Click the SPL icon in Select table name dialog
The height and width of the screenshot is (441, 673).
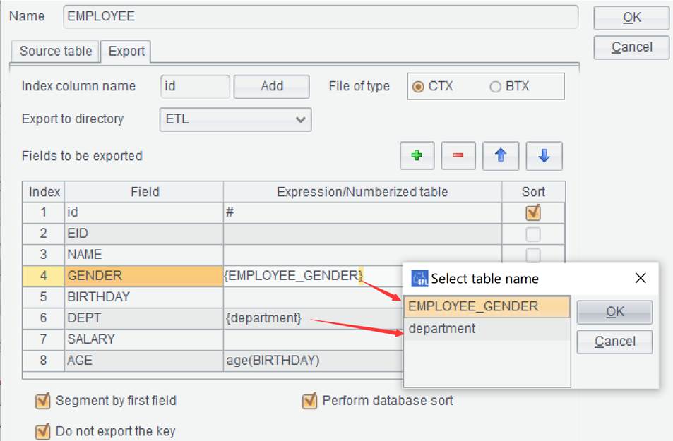[419, 279]
